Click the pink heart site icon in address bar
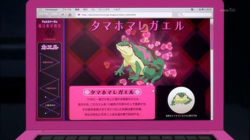This screenshot has width=250, height=140. click(x=79, y=15)
